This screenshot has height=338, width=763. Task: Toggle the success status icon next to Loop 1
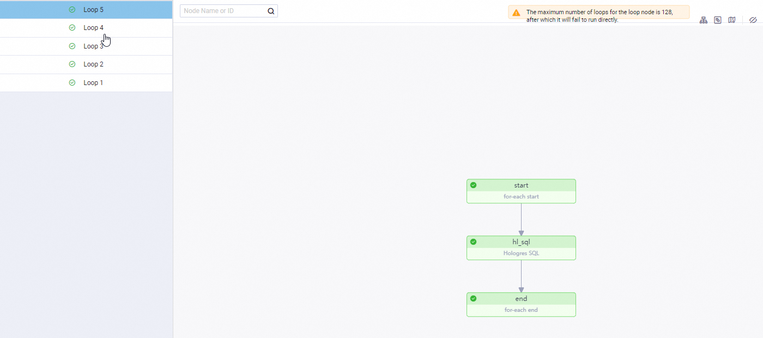(x=71, y=82)
